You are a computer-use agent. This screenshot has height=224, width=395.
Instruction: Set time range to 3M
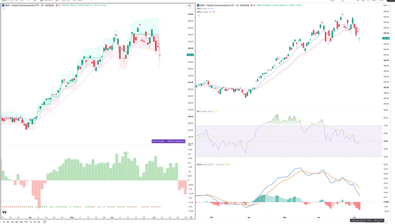pos(16,222)
